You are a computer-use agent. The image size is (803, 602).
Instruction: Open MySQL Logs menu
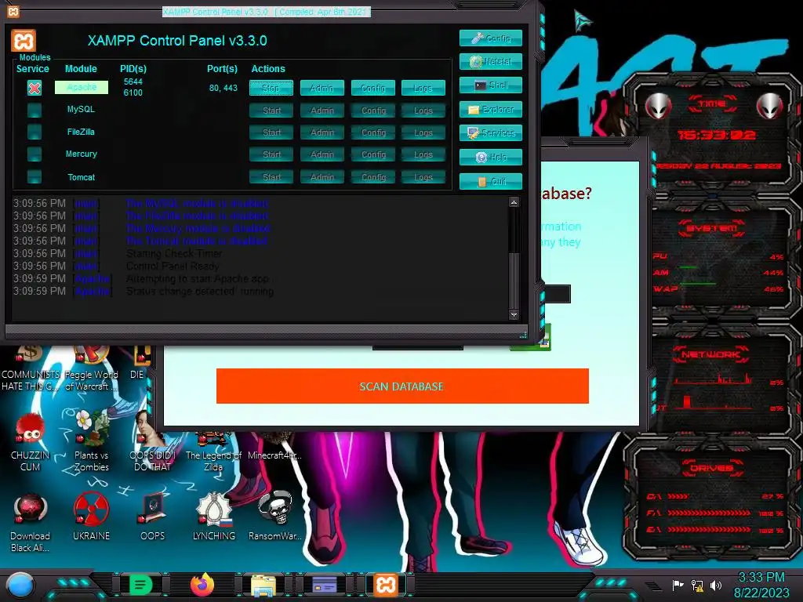tap(423, 111)
